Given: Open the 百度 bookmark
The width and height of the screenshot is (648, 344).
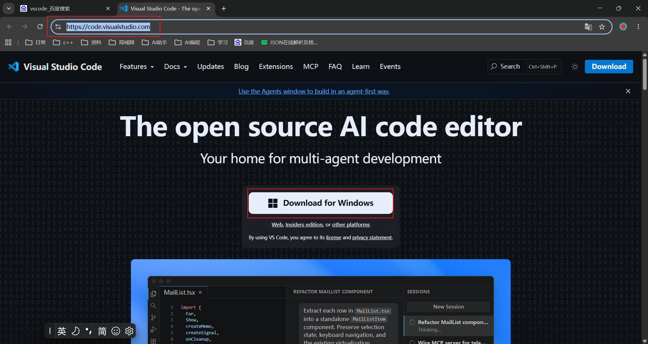Looking at the screenshot, I should click(x=244, y=42).
